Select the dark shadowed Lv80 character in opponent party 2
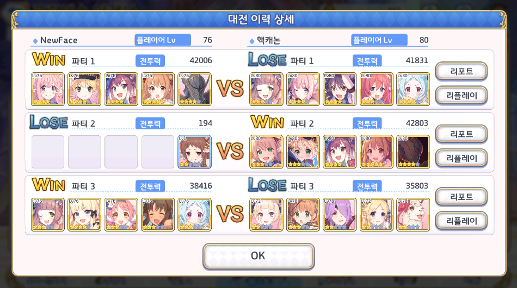Viewport: 517px width, 288px height. coord(413,152)
